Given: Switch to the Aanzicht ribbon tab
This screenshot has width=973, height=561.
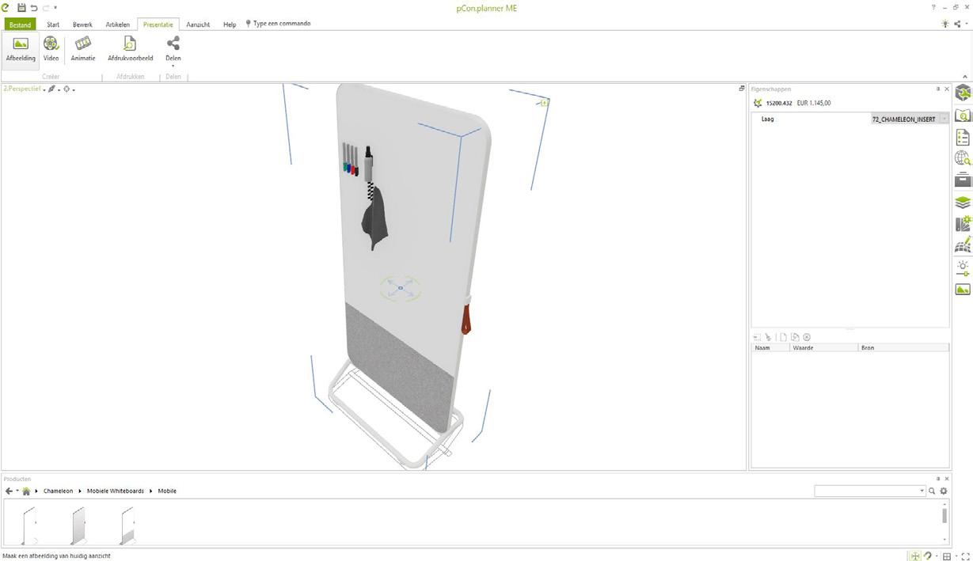Looking at the screenshot, I should tap(198, 25).
